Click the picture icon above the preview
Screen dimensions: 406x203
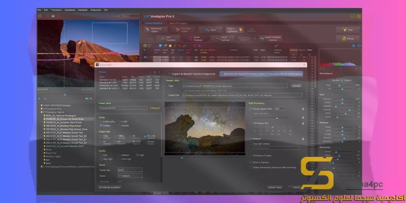tap(53, 16)
